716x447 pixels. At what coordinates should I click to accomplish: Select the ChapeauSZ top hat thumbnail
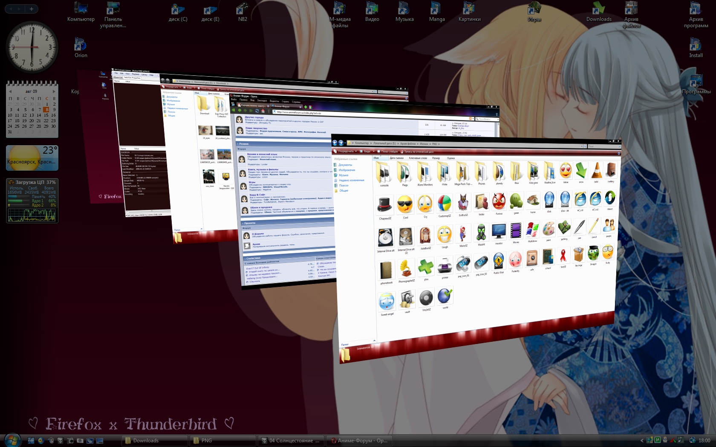coord(385,208)
